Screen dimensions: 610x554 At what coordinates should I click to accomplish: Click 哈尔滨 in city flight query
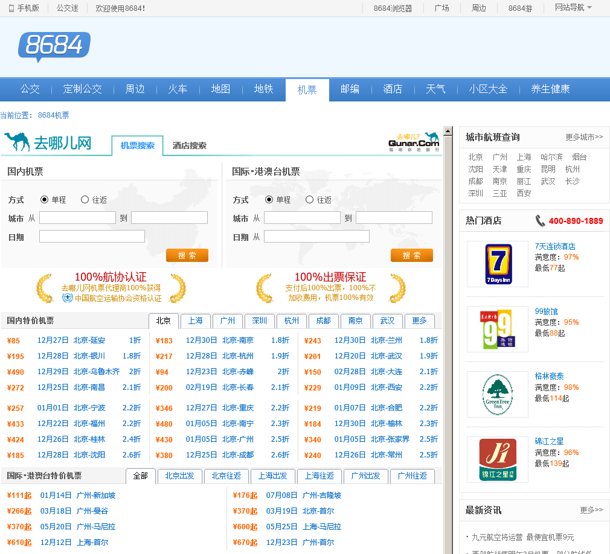551,157
